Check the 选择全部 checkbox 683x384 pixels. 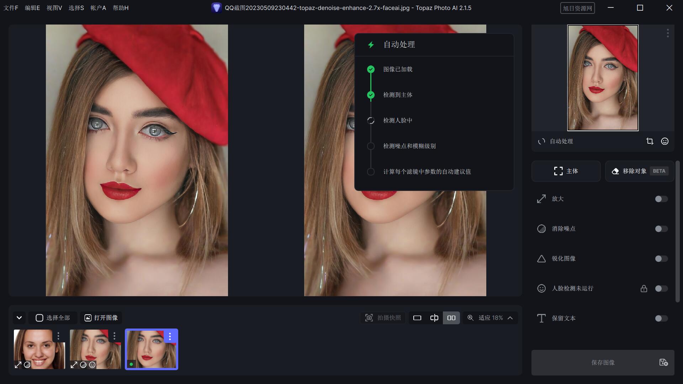[x=39, y=318]
